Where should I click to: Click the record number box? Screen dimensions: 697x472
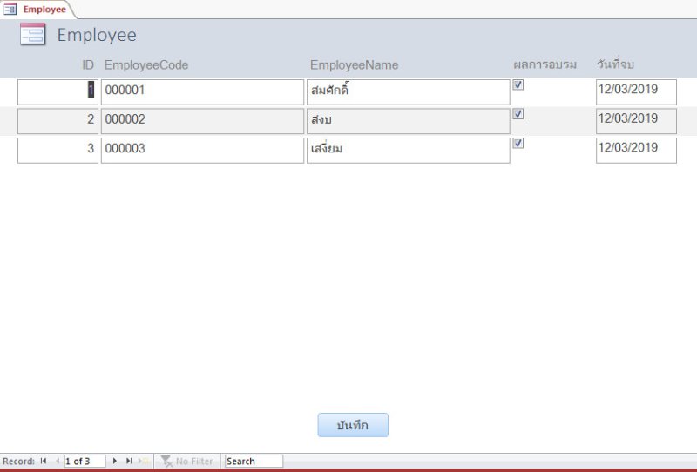(85, 462)
